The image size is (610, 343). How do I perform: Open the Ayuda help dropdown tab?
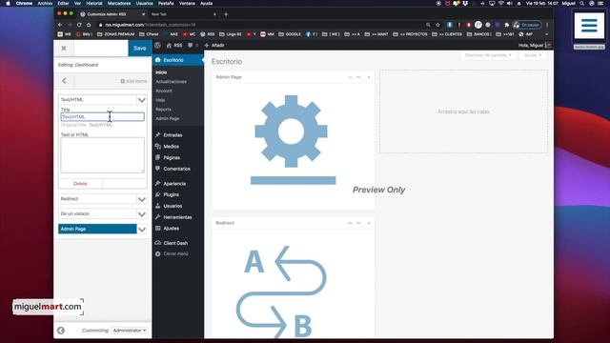click(533, 55)
